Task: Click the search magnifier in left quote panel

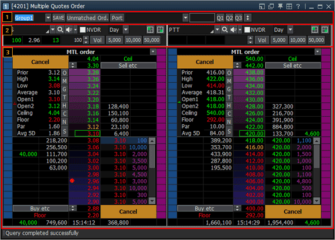Action: (x=60, y=29)
